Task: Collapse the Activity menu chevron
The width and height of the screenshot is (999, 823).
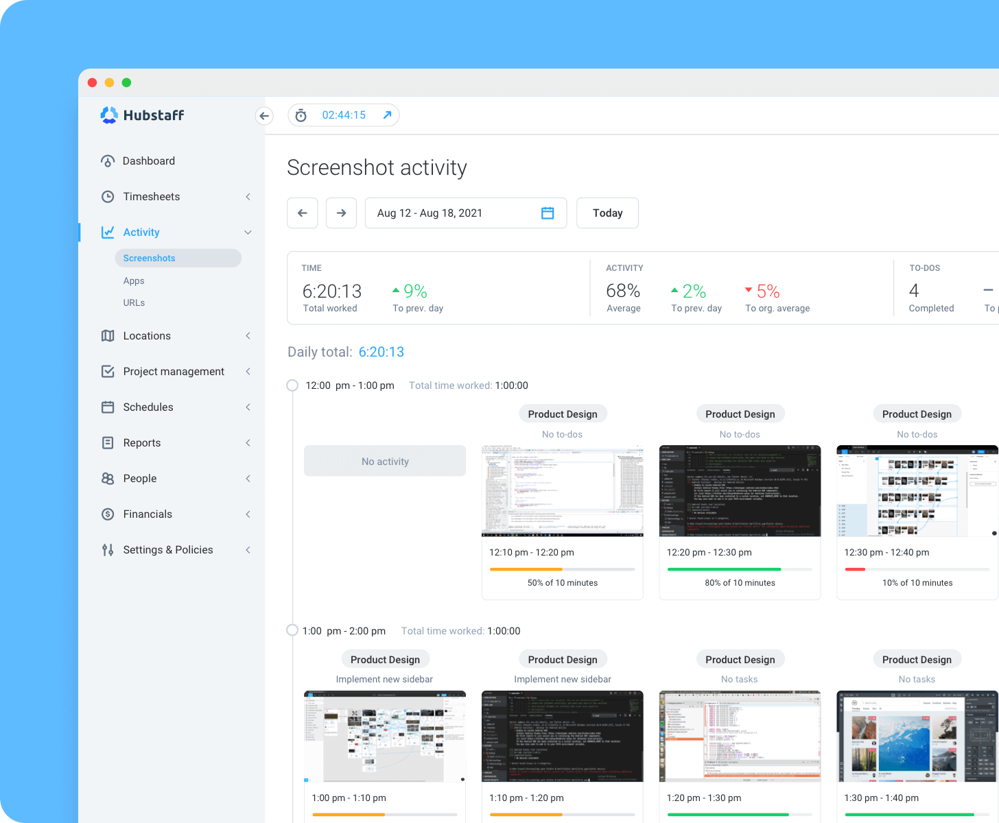Action: coord(248,232)
